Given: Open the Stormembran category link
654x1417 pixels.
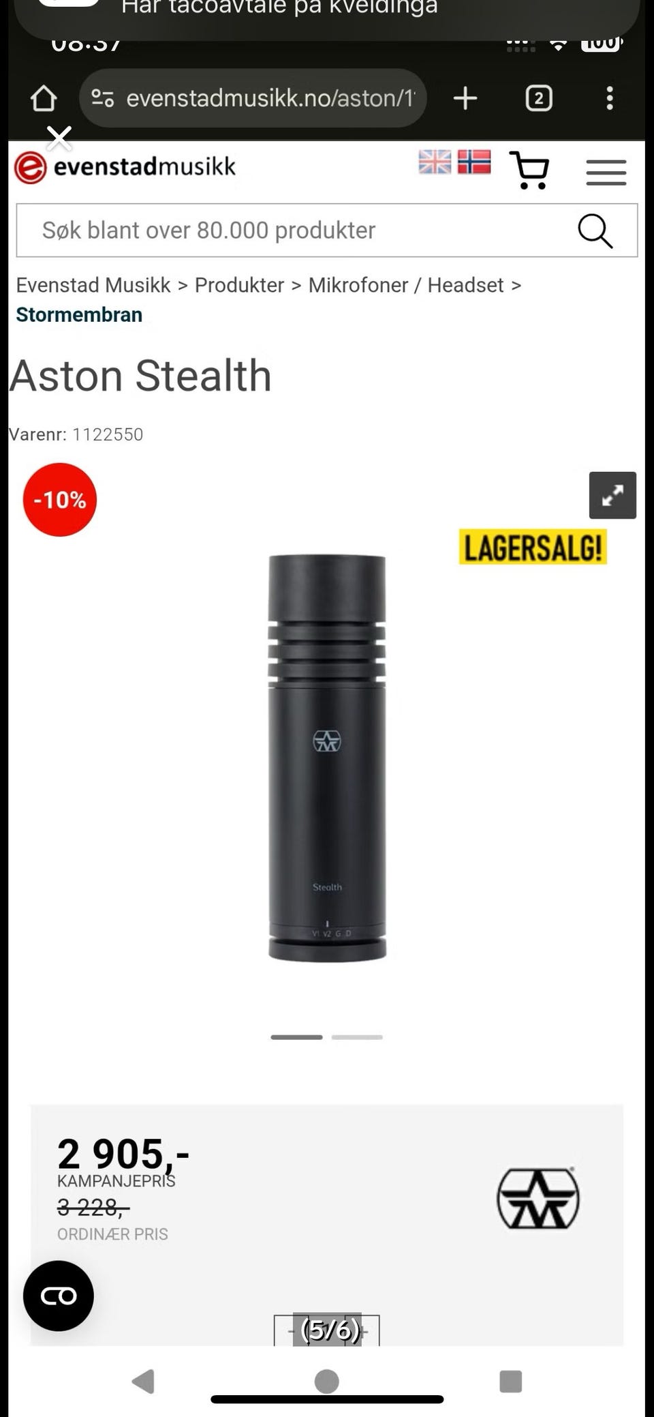Looking at the screenshot, I should click(79, 314).
